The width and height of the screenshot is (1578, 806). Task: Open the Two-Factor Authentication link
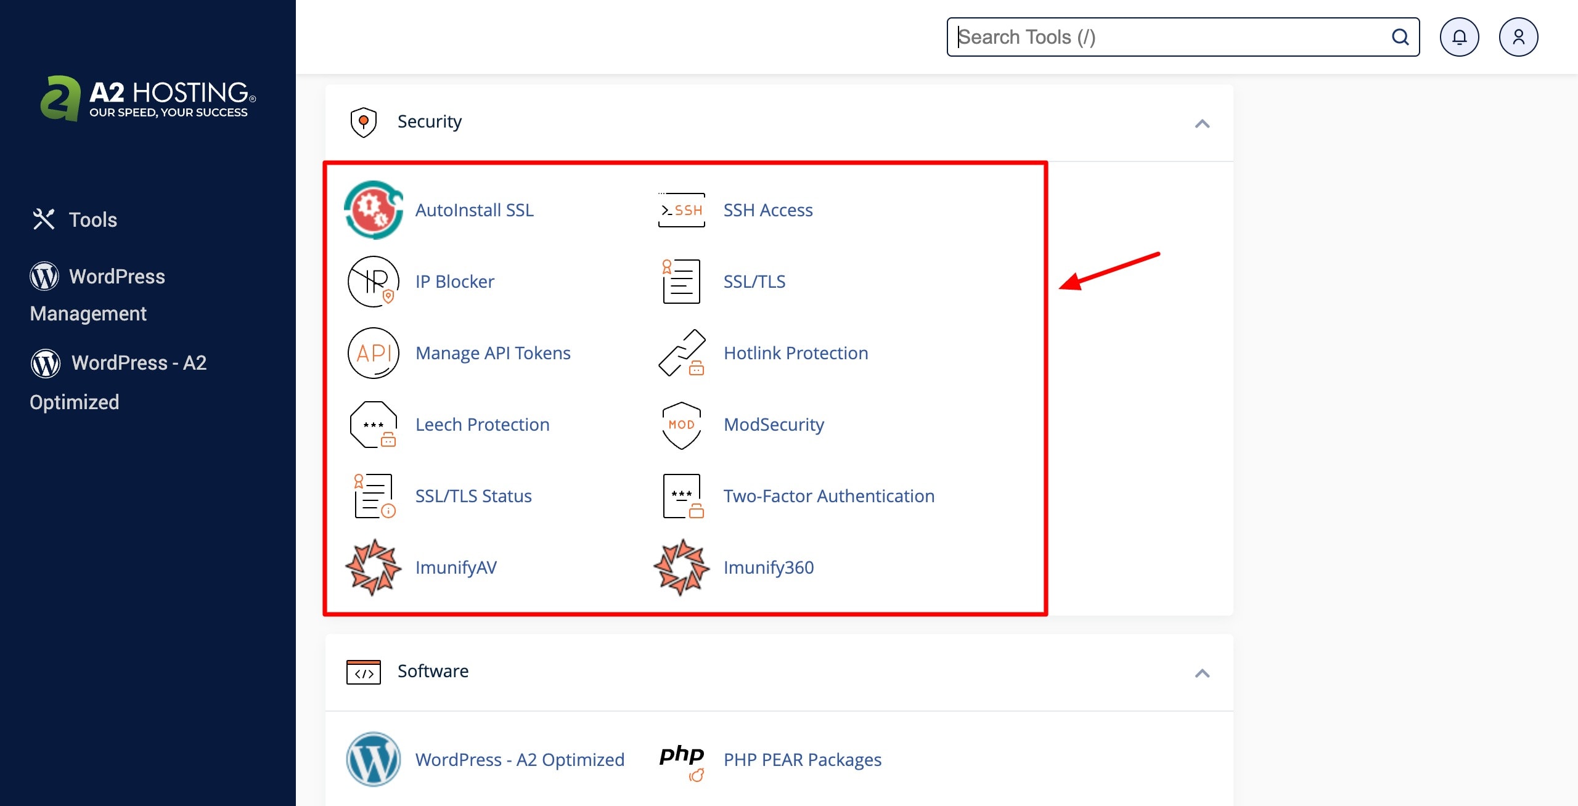point(829,496)
